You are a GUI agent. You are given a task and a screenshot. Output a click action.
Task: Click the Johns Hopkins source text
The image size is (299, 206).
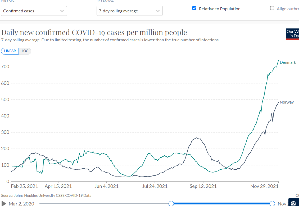tap(46, 195)
